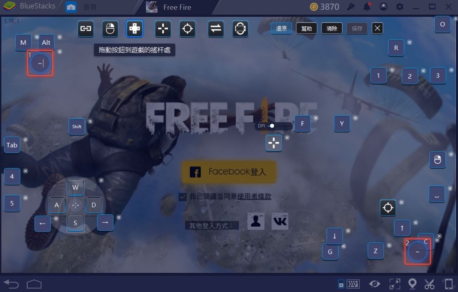The height and width of the screenshot is (292, 458).
Task: Select the Y key mapping
Action: click(x=342, y=123)
